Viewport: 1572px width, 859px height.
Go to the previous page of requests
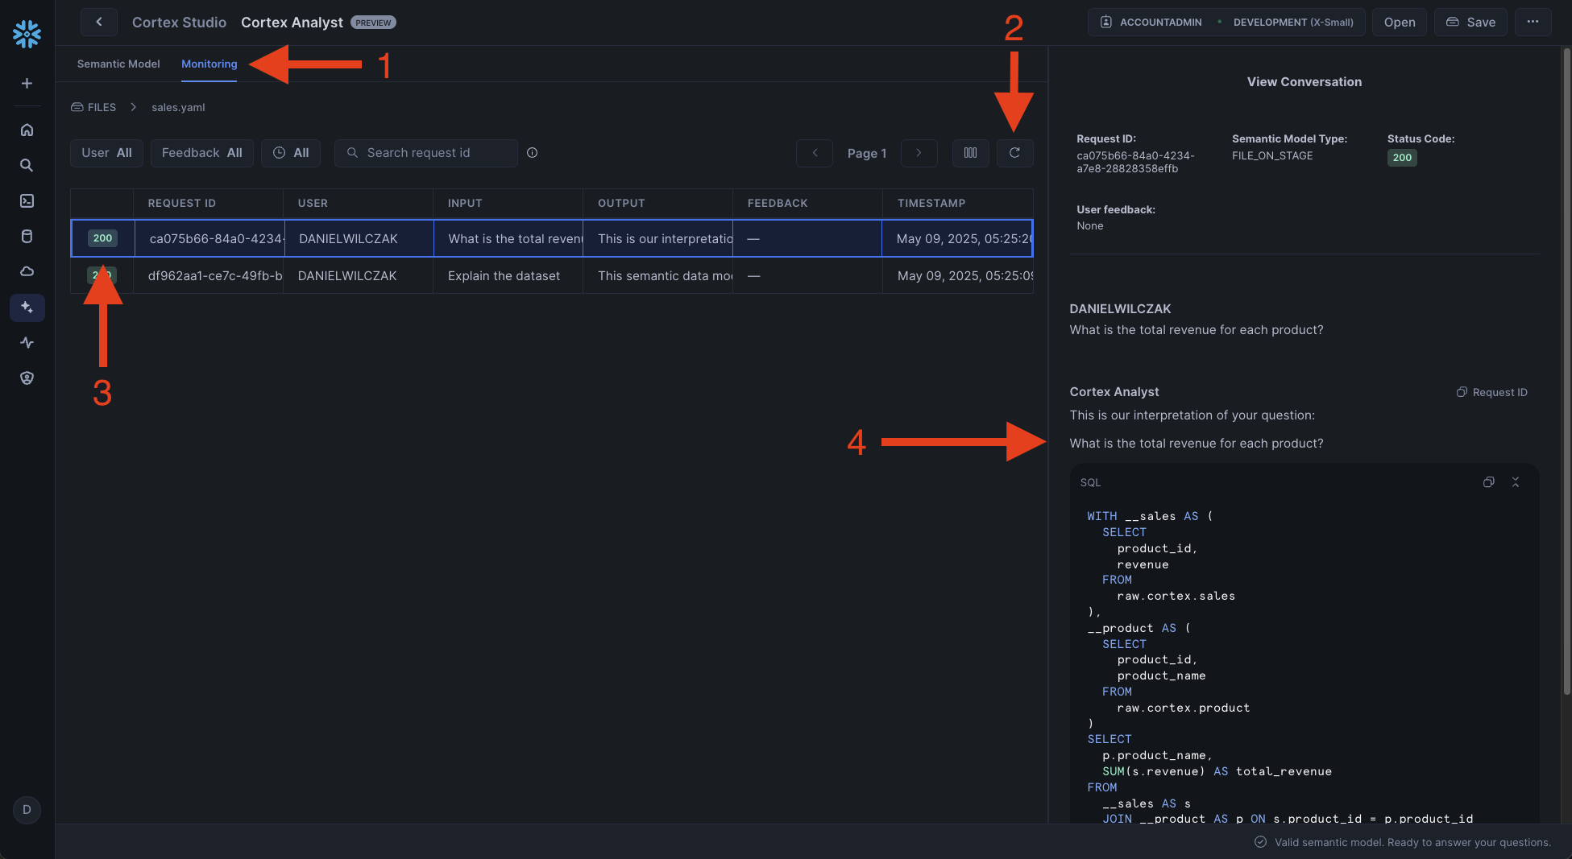[x=815, y=153]
